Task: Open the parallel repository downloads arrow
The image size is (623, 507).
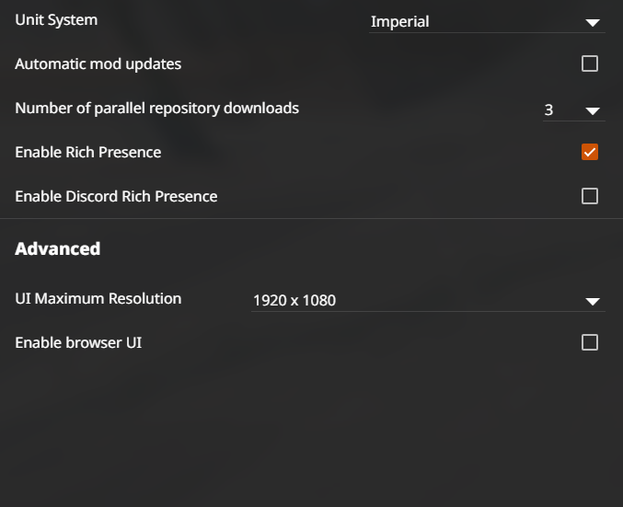Action: click(x=593, y=110)
